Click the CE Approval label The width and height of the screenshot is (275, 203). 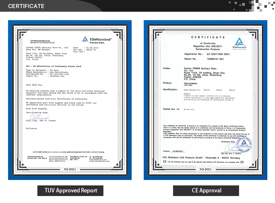tap(206, 191)
